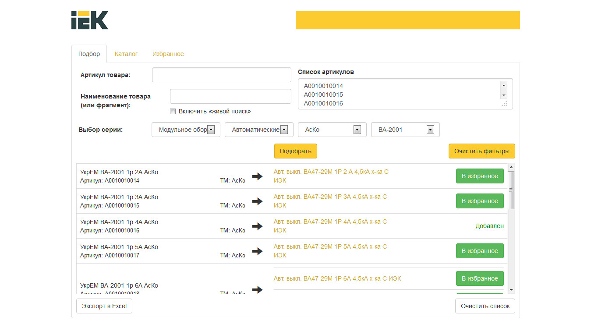Click the Очистить фильтры button
Viewport: 591px width, 327px height.
[x=482, y=151]
